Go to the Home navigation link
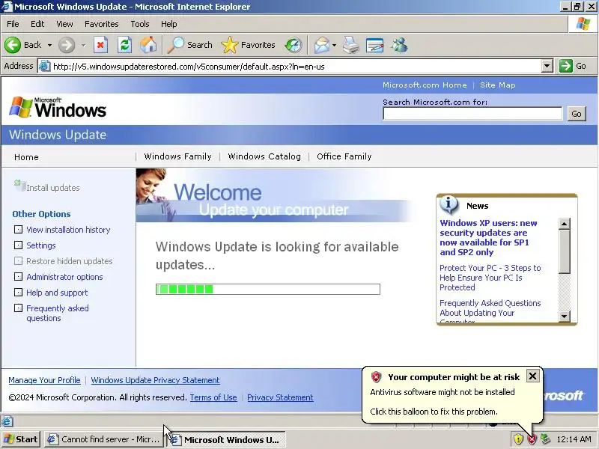Image resolution: width=599 pixels, height=449 pixels. [26, 157]
